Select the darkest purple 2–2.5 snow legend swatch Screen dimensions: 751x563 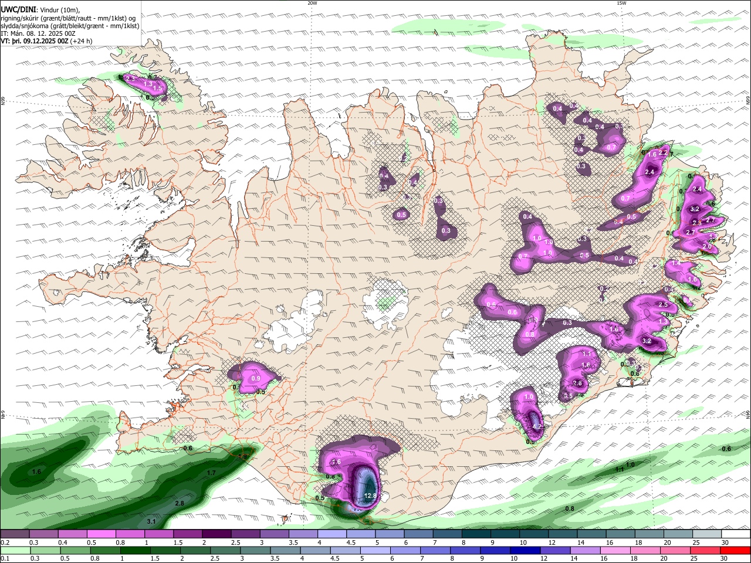coord(216,534)
